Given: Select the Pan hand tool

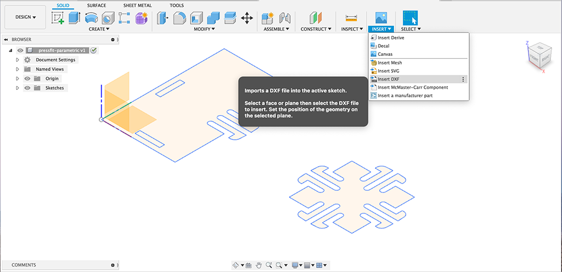Looking at the screenshot, I should (x=259, y=265).
